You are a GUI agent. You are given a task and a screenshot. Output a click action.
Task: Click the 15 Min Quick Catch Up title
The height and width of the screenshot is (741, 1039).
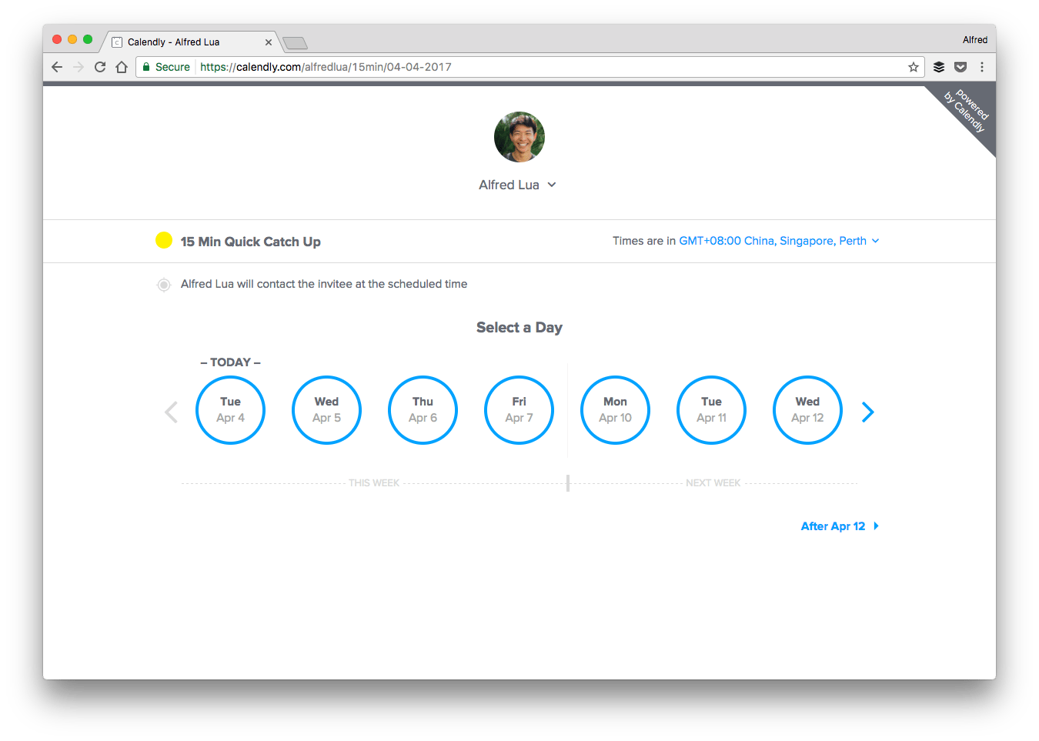[x=251, y=242]
